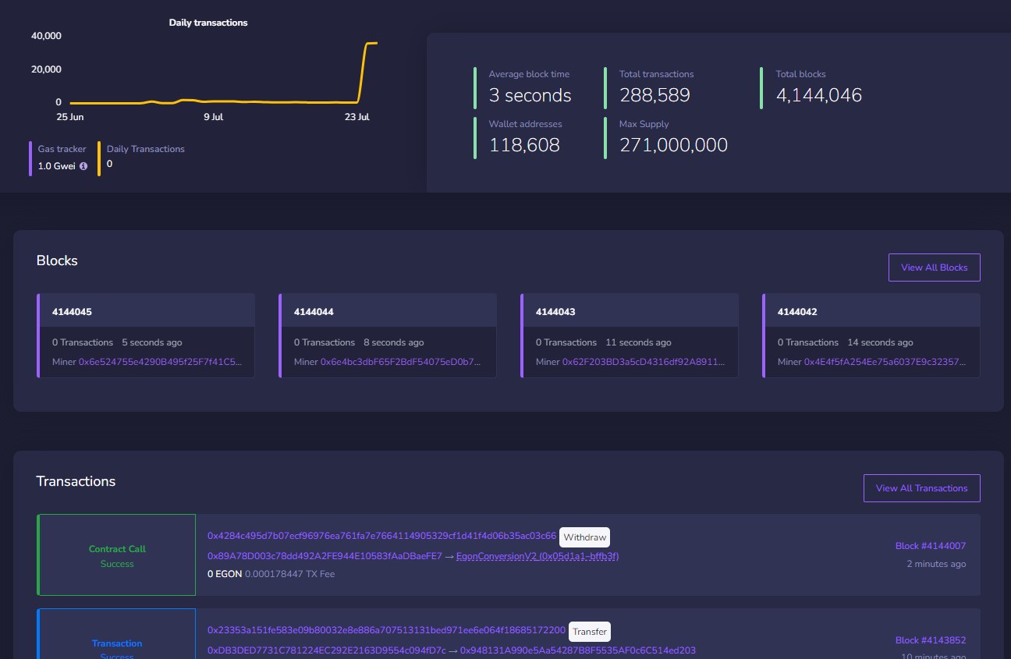Open sender address 0x89A78D003c78dd492A2FE944E10583fAaDBaeFE7

coord(325,556)
